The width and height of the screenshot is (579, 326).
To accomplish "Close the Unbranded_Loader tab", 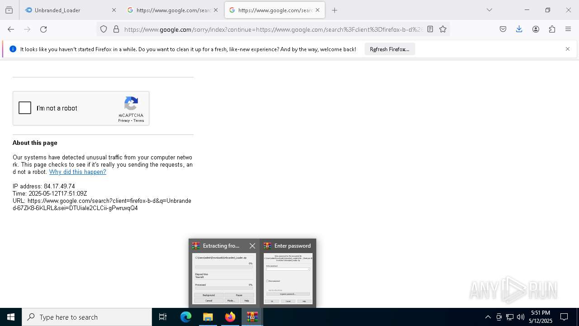I will pyautogui.click(x=114, y=10).
